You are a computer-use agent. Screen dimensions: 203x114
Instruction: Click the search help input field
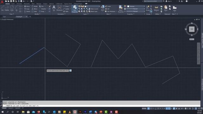point(153,1)
